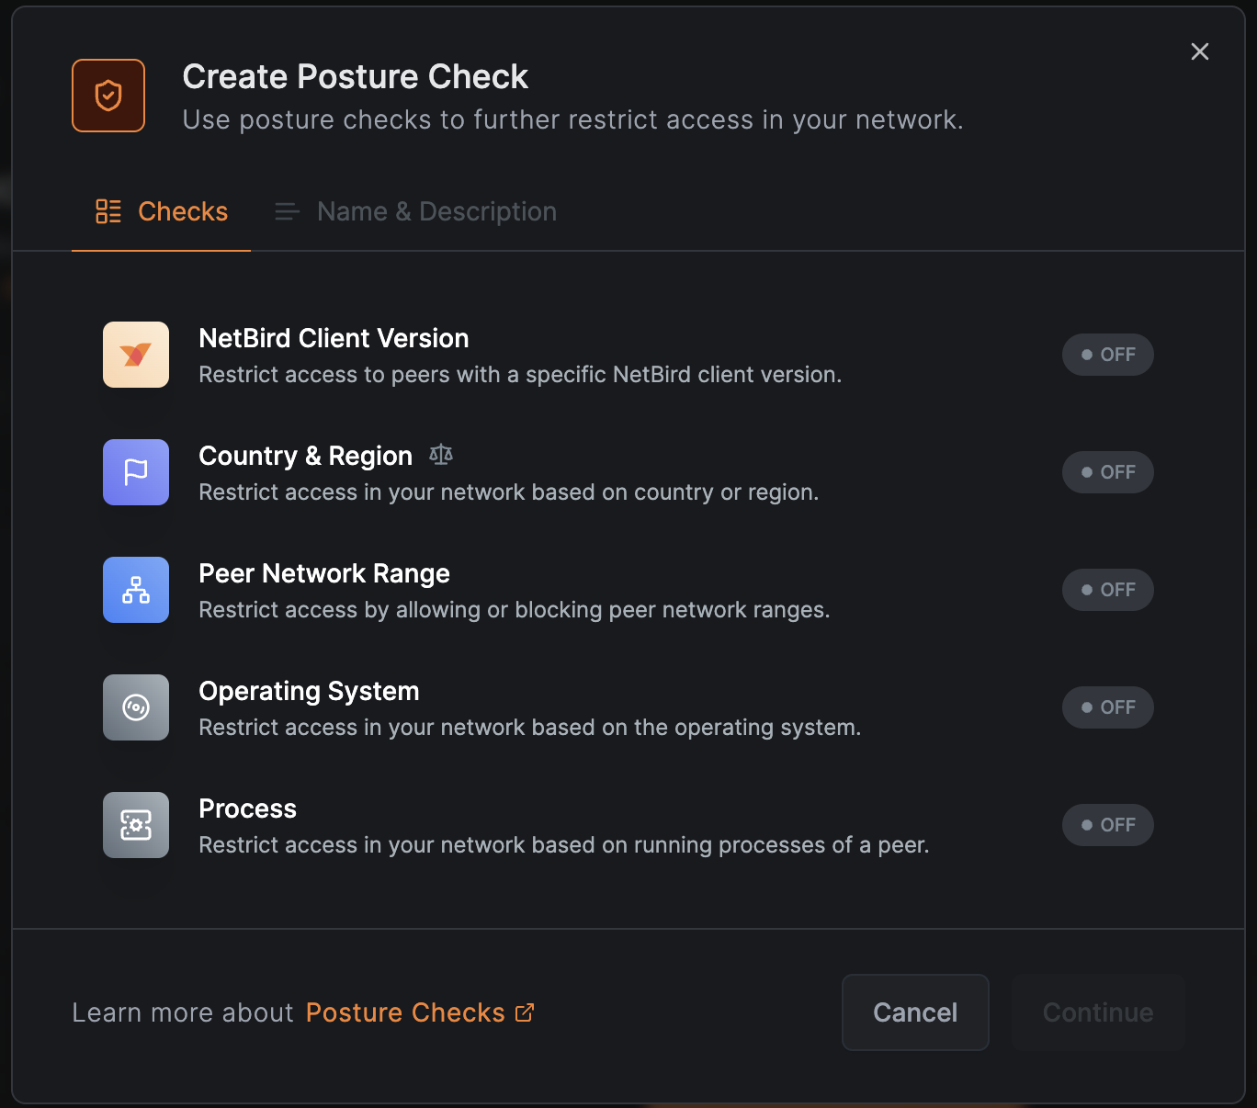
Task: Click the Checks tab grid icon
Action: click(108, 210)
